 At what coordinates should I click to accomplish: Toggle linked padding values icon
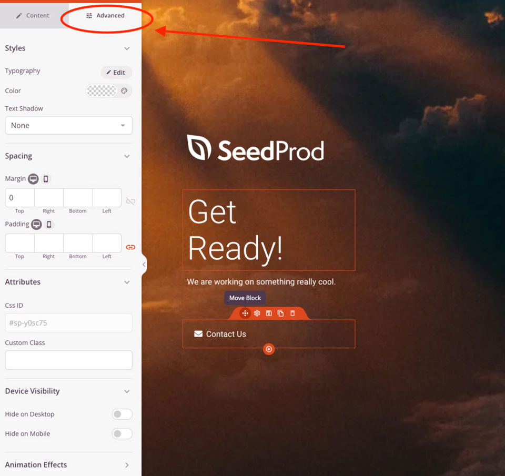point(130,247)
